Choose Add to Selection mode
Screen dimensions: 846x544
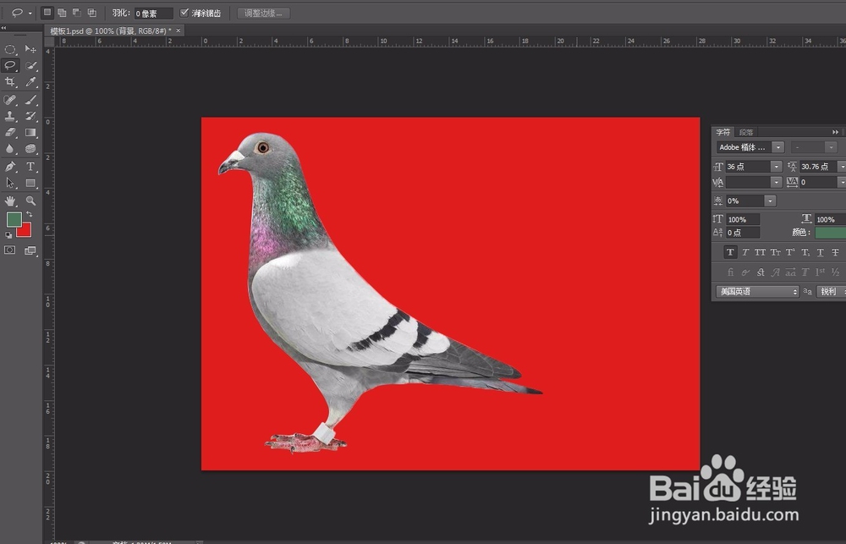point(62,13)
